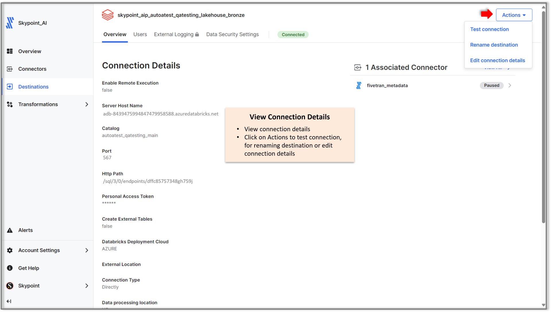The image size is (551, 312).
Task: Open the Data Security Settings tab
Action: click(232, 34)
